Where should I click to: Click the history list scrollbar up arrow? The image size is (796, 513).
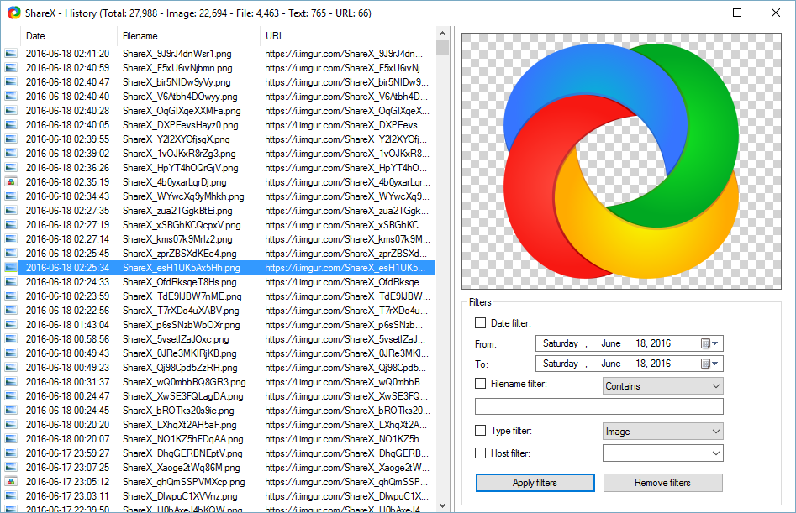442,34
